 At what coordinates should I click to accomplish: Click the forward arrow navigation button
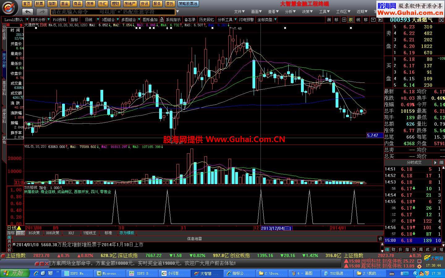[42, 12]
